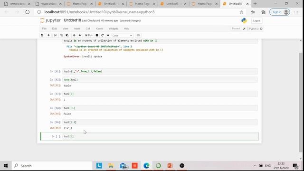The image size is (304, 171).
Task: Save notebook with the floppy disk icon
Action: (x=42, y=35)
